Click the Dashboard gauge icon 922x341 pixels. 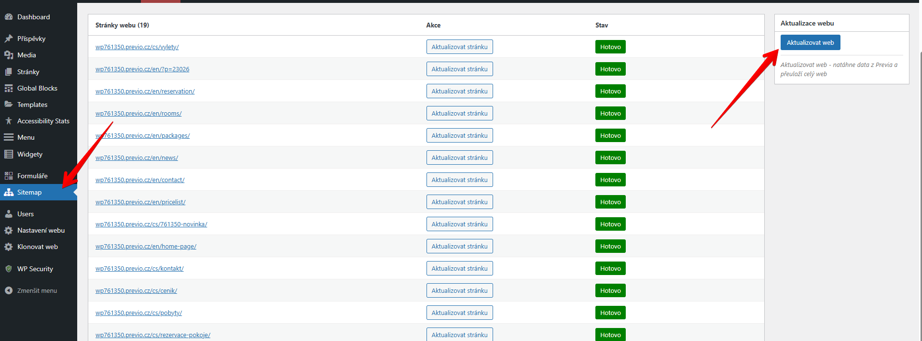[9, 17]
